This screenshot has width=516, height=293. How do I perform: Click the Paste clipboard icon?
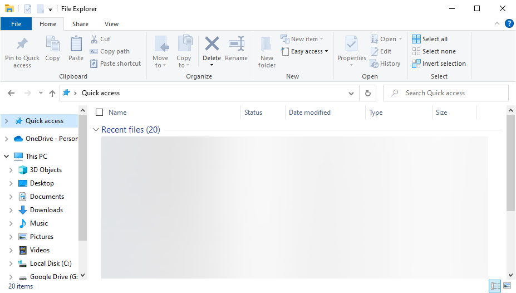pyautogui.click(x=76, y=44)
